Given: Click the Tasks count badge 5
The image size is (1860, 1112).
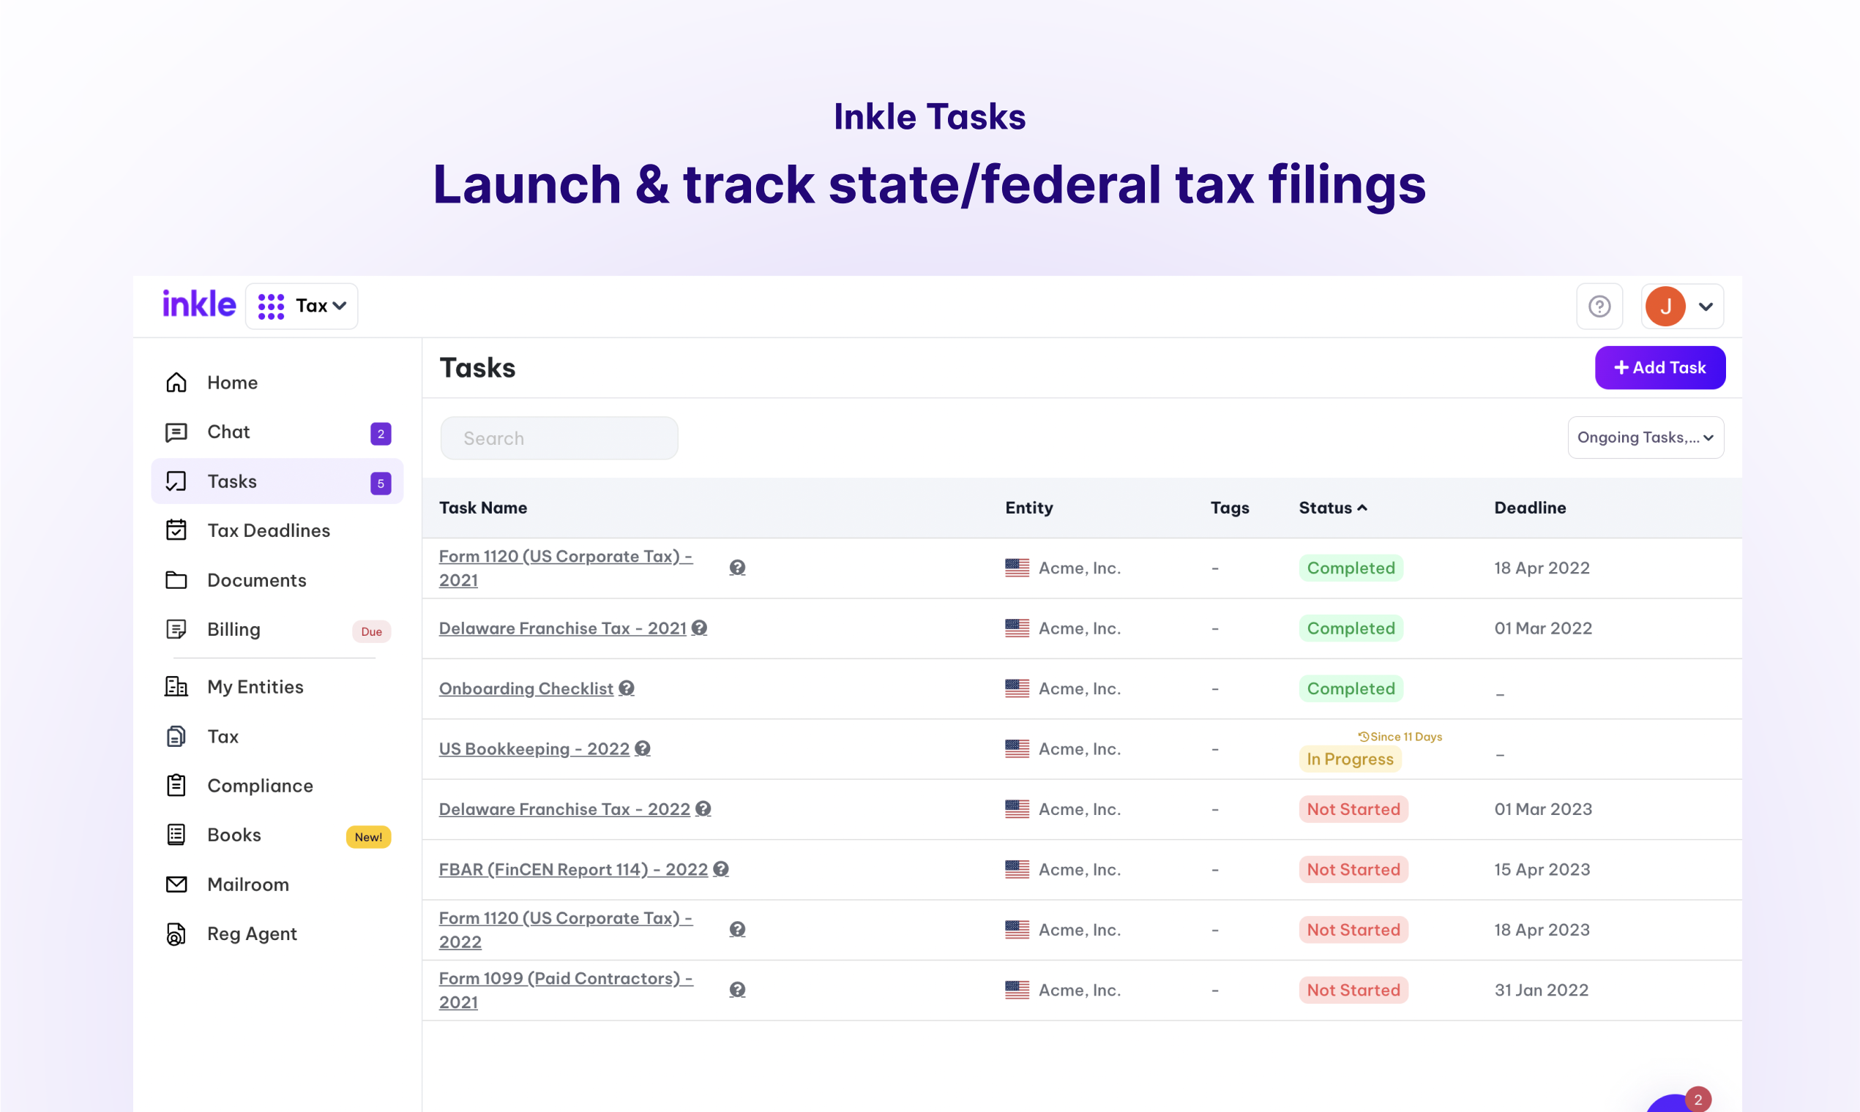Looking at the screenshot, I should (381, 484).
